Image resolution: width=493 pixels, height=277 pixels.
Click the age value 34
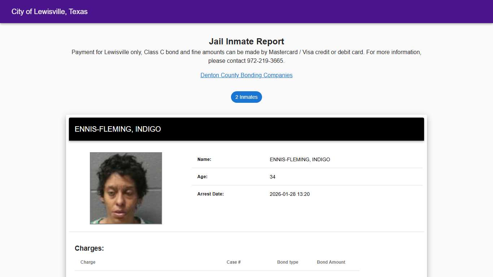coord(272,177)
